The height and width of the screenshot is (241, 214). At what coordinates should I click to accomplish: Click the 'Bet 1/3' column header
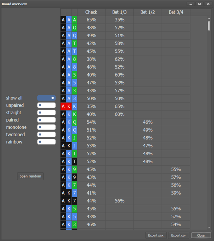(x=120, y=12)
